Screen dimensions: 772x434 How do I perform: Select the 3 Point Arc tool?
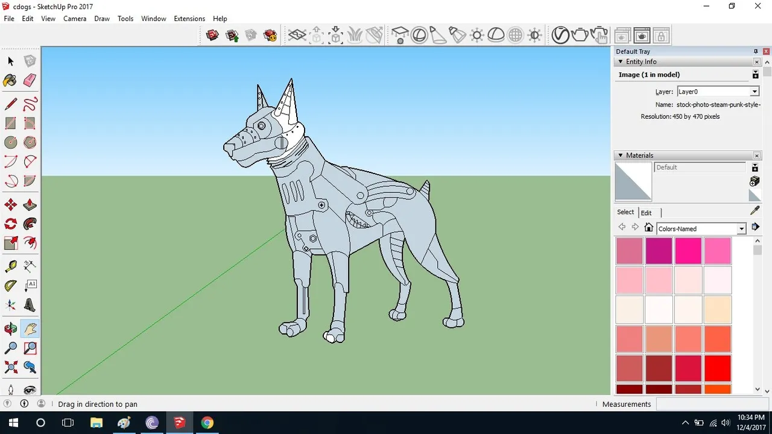[x=10, y=181]
